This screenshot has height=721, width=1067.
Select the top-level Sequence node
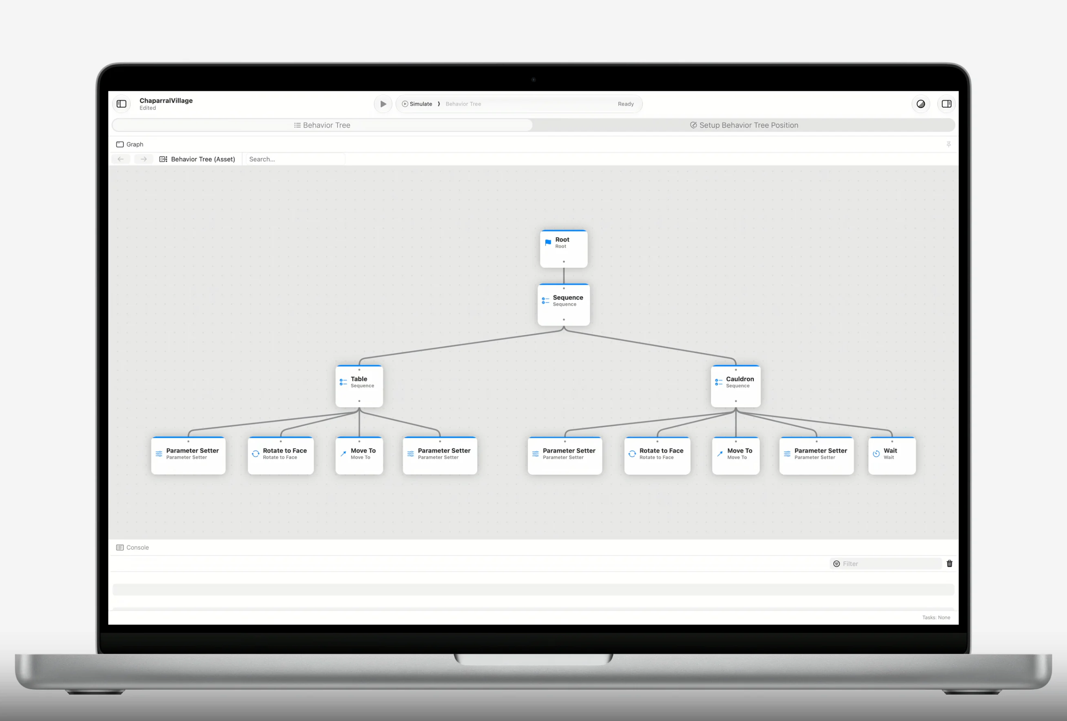coord(564,305)
